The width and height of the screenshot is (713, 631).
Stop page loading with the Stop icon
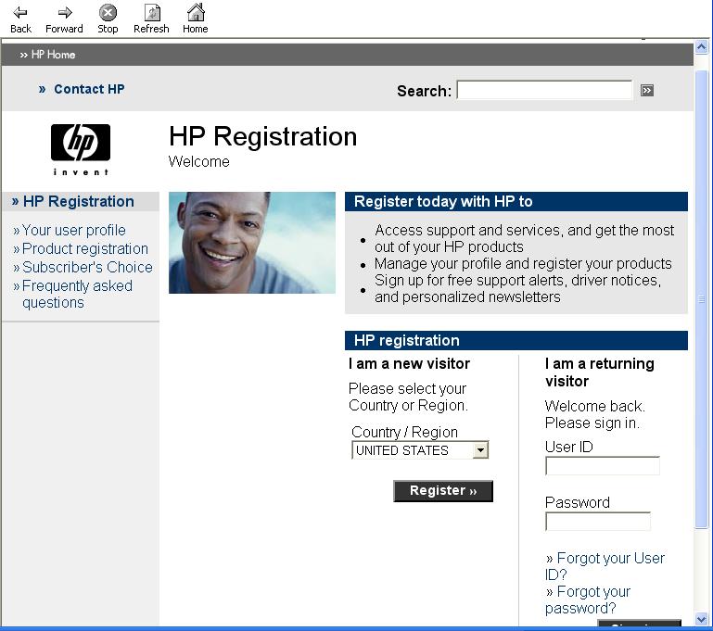pos(108,19)
